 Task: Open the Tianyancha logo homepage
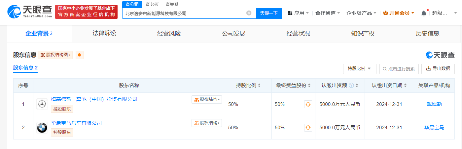(30, 12)
